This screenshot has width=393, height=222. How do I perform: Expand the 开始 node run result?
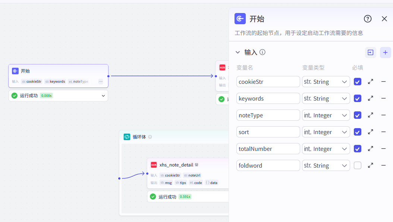click(103, 96)
